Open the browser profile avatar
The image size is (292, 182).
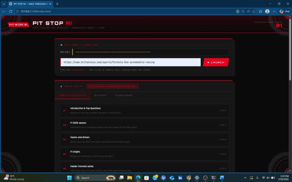pyautogui.click(x=267, y=11)
